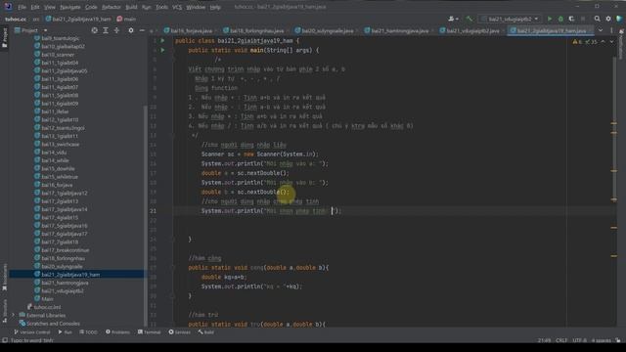Toggle the TODO tool window

pos(88,332)
